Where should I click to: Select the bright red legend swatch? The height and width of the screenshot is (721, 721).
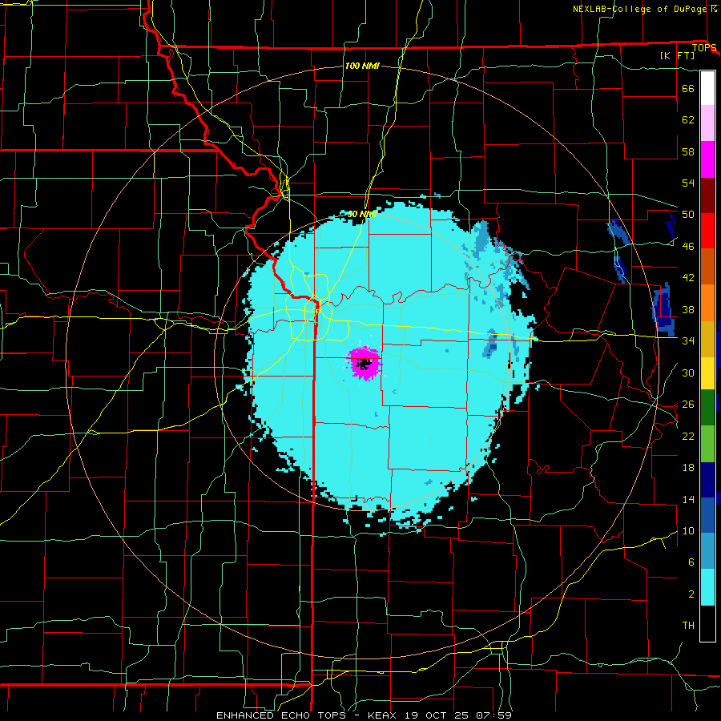point(707,231)
